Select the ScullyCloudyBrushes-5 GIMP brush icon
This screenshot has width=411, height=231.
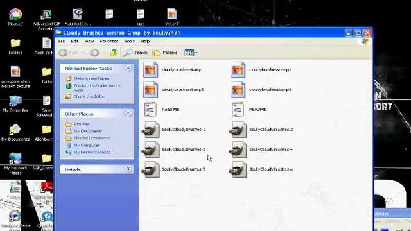pyautogui.click(x=150, y=169)
